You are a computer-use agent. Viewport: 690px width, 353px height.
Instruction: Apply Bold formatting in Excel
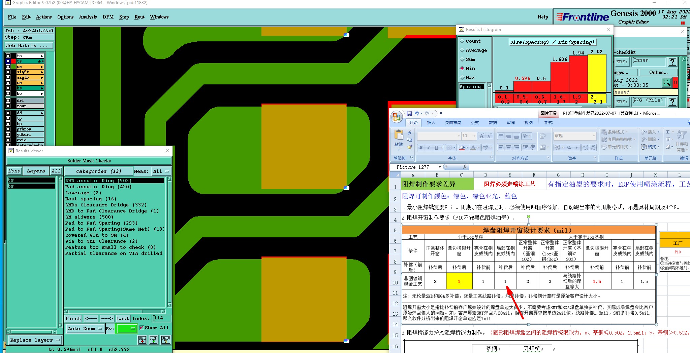click(x=421, y=148)
